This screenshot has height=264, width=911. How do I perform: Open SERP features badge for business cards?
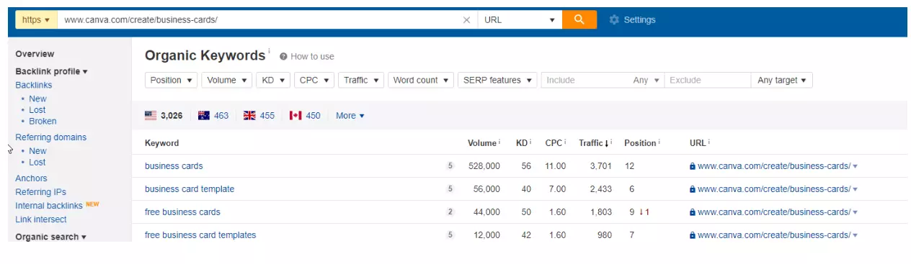tap(450, 166)
